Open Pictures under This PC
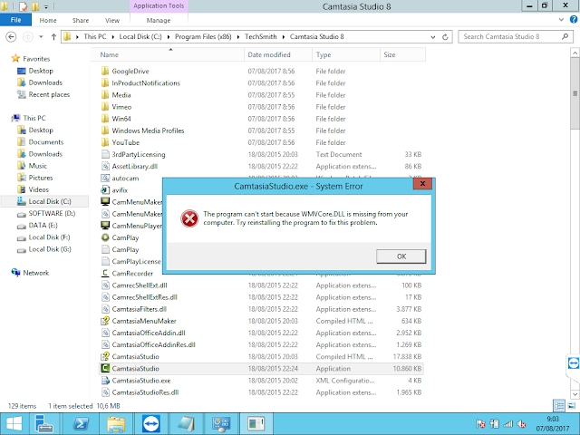This screenshot has width=580, height=435. coord(41,178)
